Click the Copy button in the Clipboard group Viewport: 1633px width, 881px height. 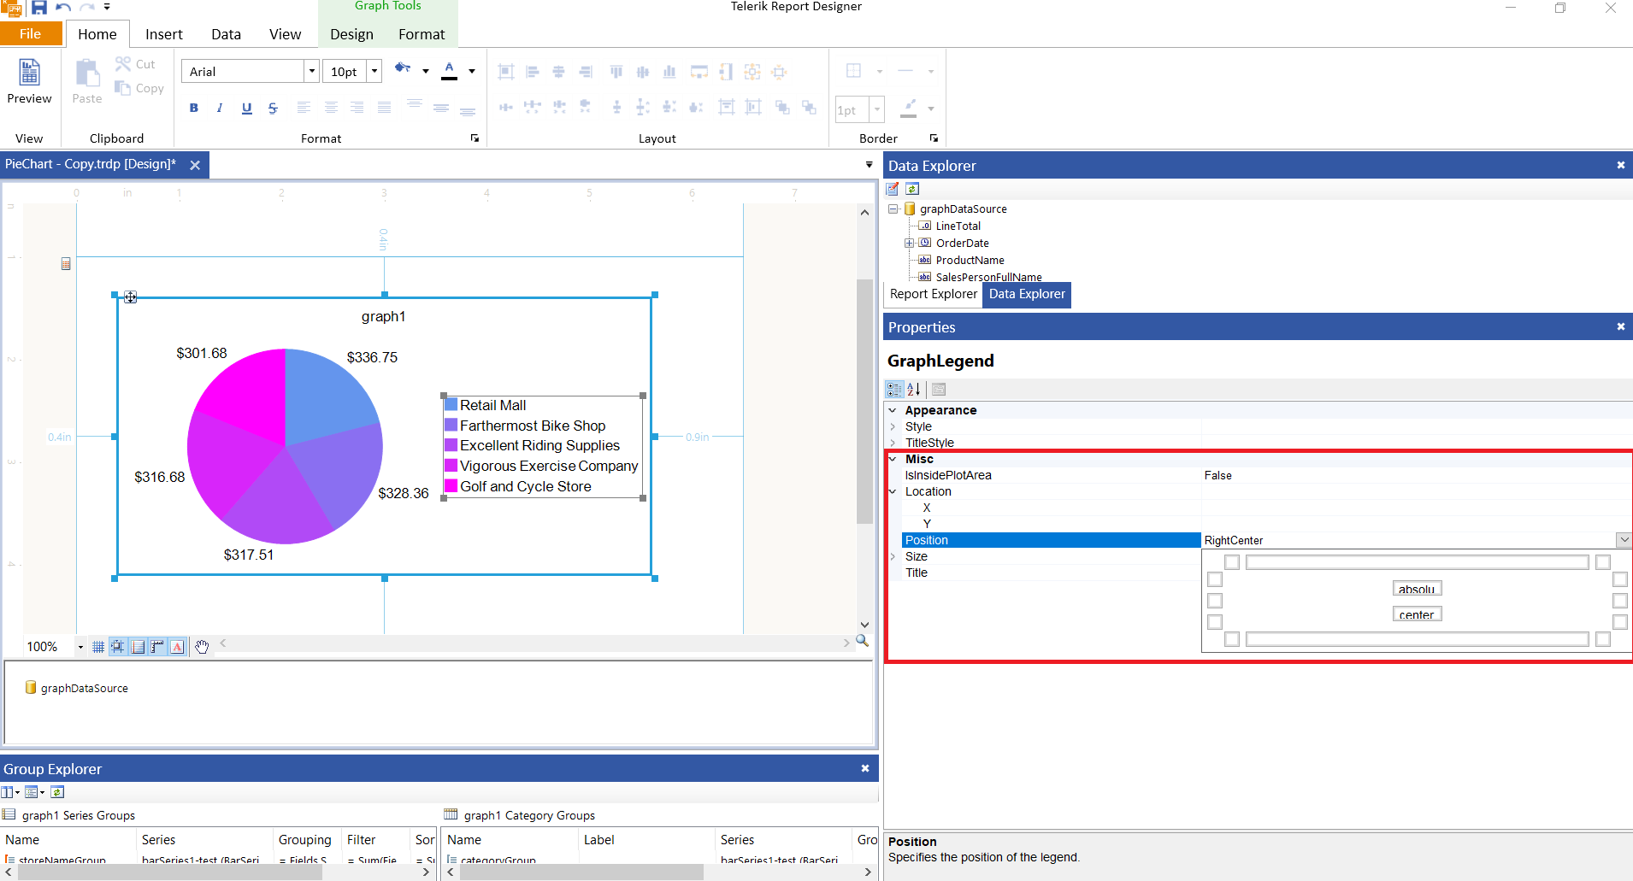[x=139, y=88]
